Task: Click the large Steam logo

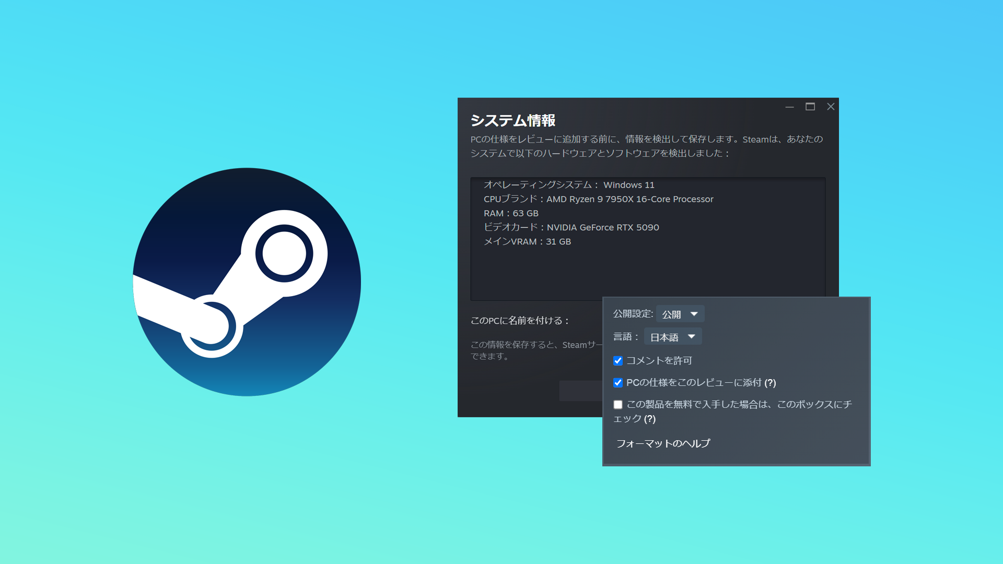Action: tap(247, 282)
